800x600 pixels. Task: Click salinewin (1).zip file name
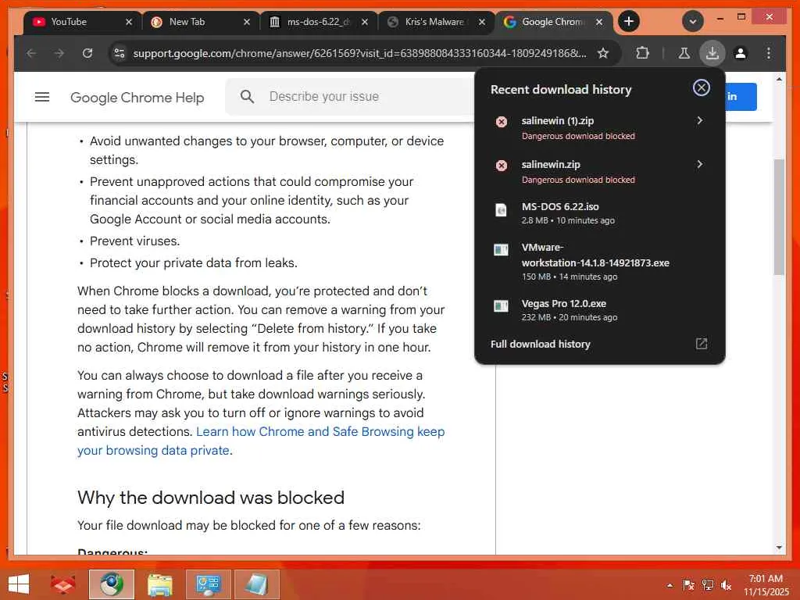(x=557, y=120)
